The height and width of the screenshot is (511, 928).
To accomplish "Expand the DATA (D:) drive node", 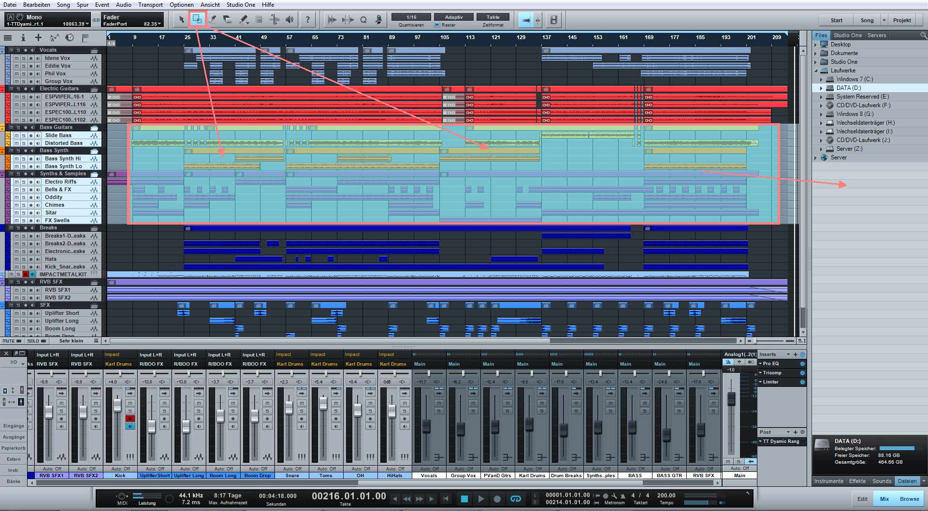I will (821, 88).
